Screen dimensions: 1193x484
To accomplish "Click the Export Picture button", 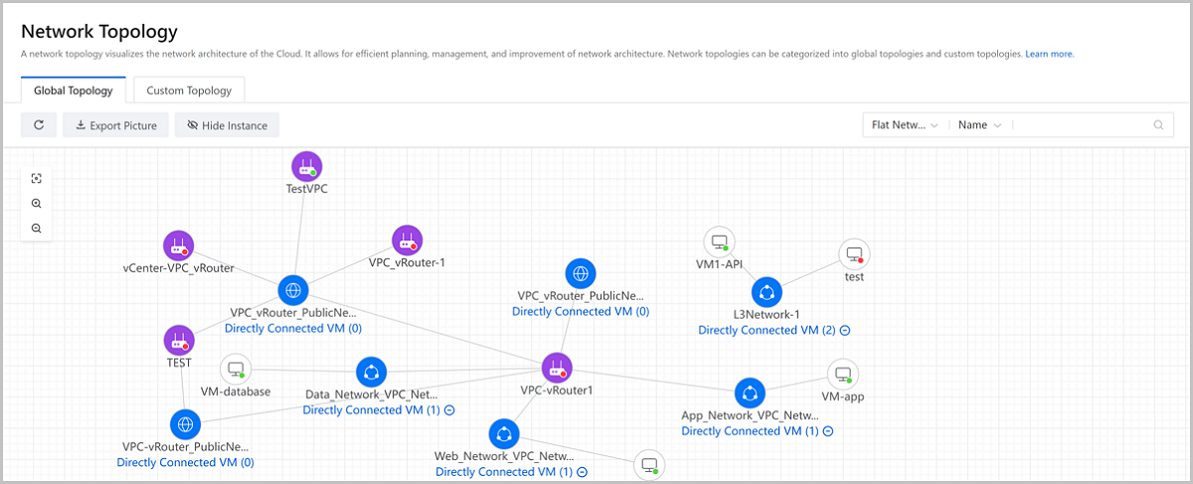I will pos(114,125).
